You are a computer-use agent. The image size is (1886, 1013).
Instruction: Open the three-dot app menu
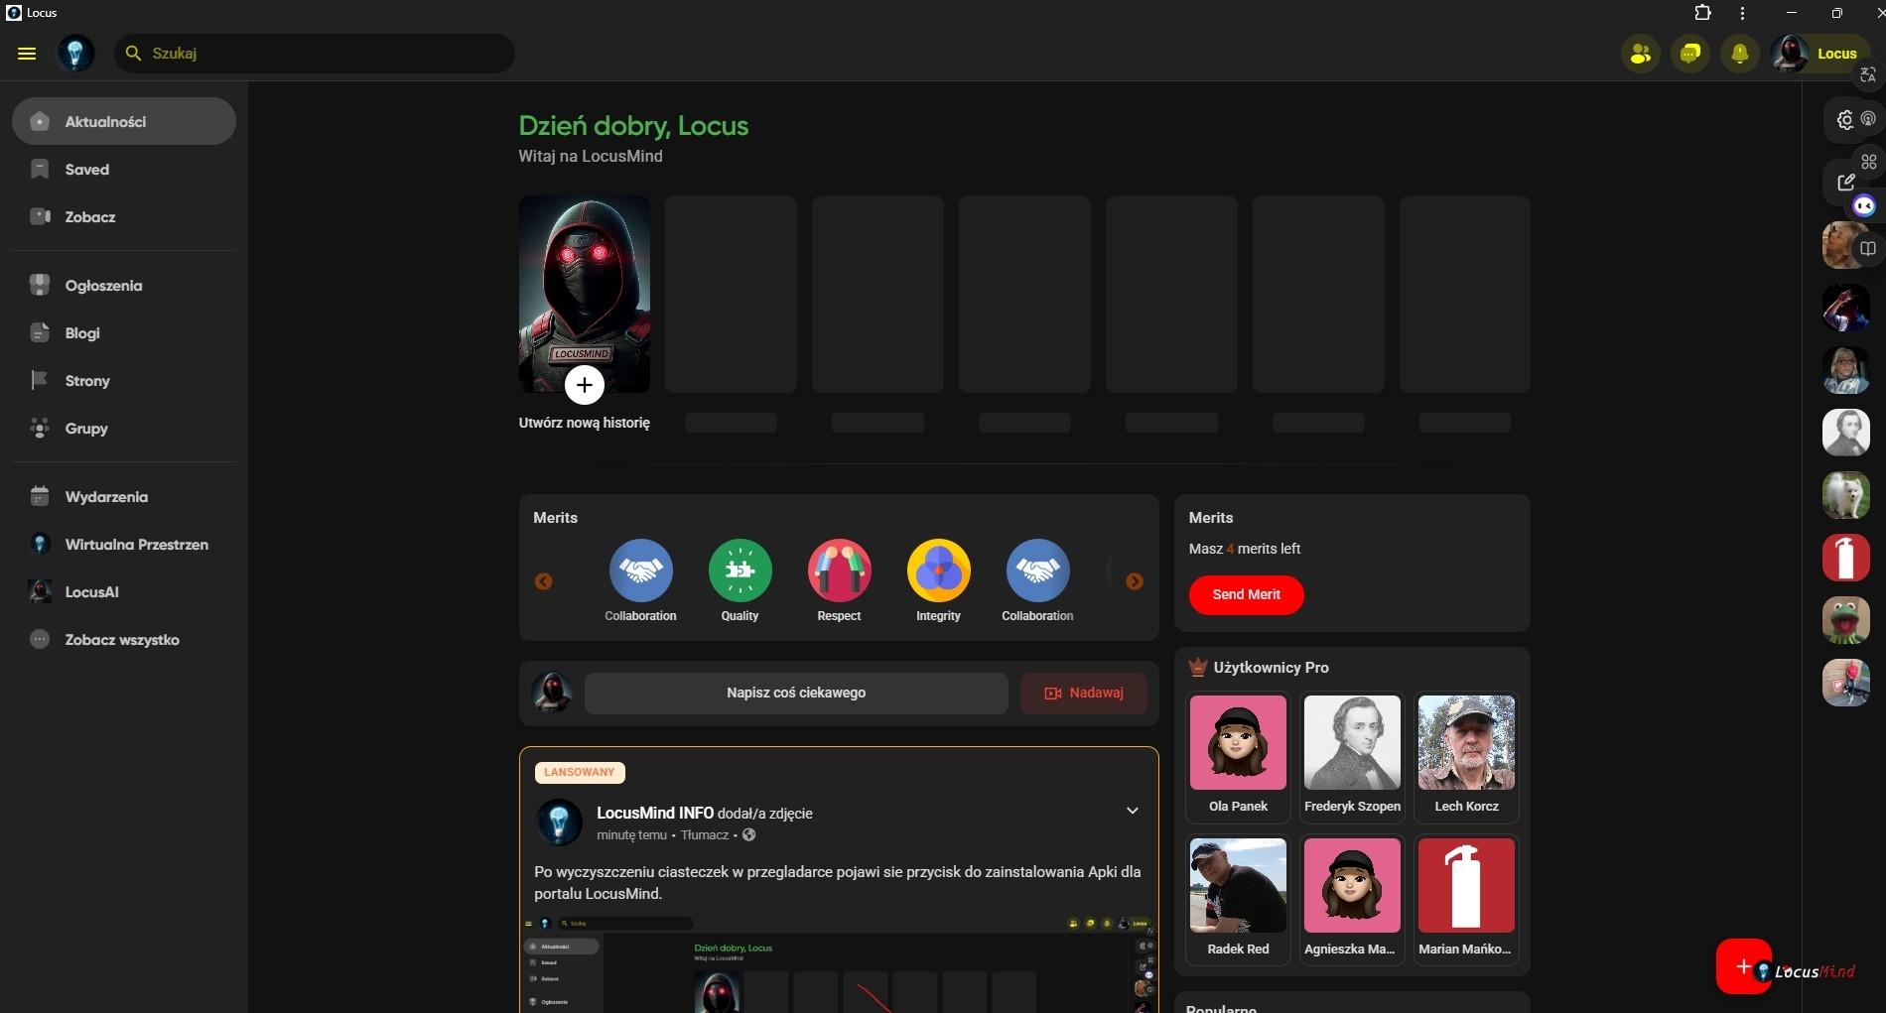1742,13
